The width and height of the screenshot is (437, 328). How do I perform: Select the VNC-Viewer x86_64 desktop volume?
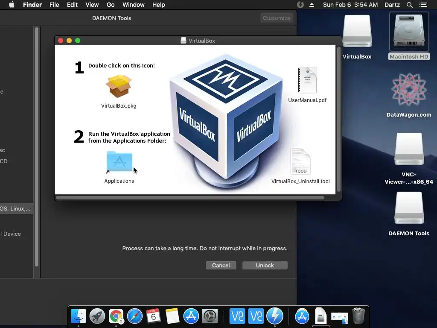pyautogui.click(x=409, y=149)
